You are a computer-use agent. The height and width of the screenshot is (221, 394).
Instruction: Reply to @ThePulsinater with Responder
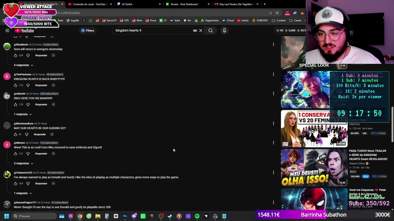[x=41, y=85]
